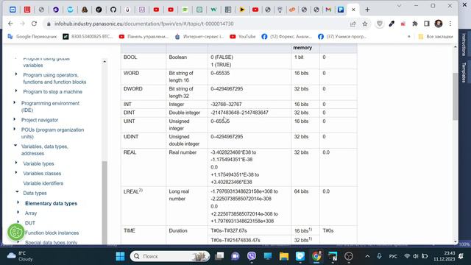Open OBS Studio from the taskbar
This screenshot has width=471, height=265.
click(x=348, y=256)
